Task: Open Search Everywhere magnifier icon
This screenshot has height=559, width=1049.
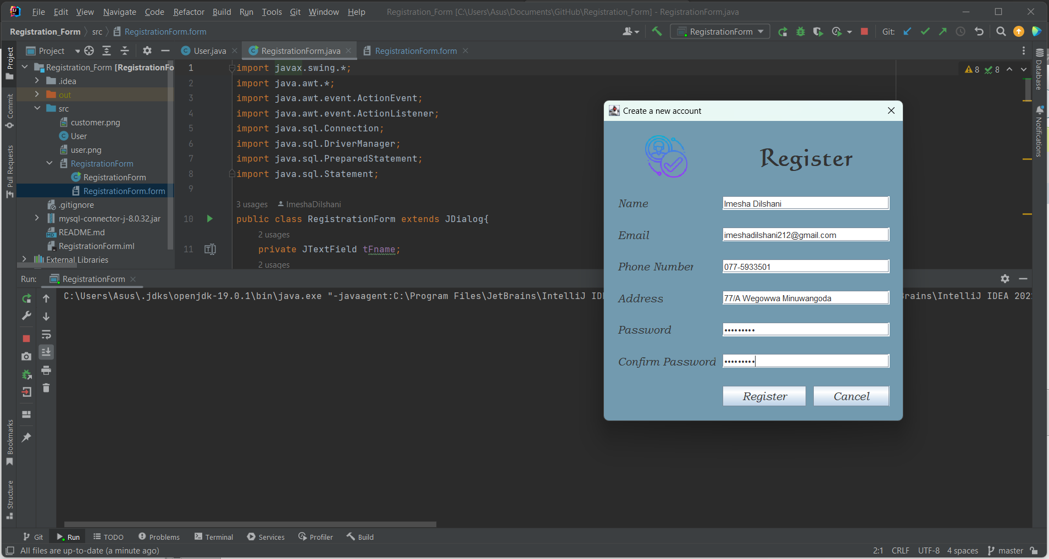Action: tap(1001, 31)
